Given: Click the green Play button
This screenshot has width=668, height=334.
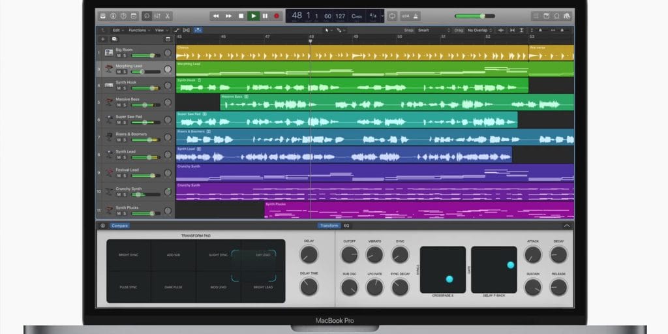Looking at the screenshot, I should pos(254,16).
